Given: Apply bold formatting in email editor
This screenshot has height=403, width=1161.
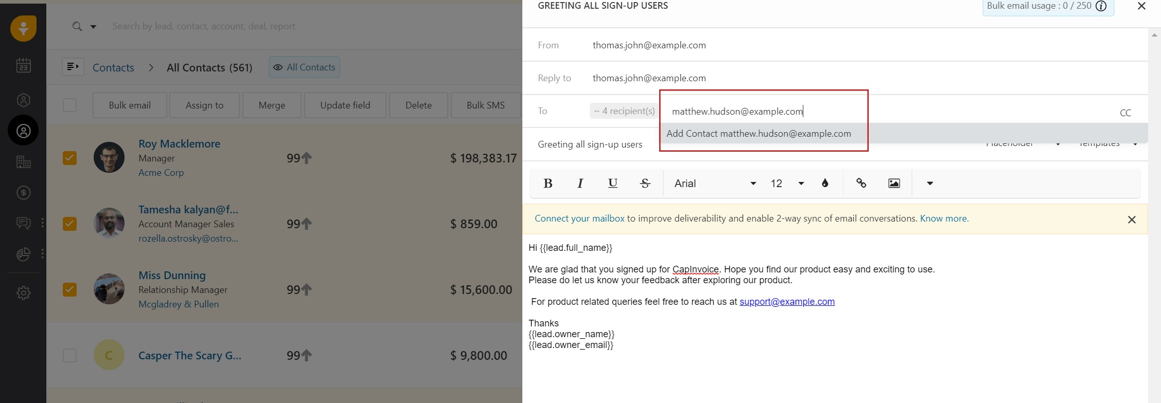Looking at the screenshot, I should 548,184.
